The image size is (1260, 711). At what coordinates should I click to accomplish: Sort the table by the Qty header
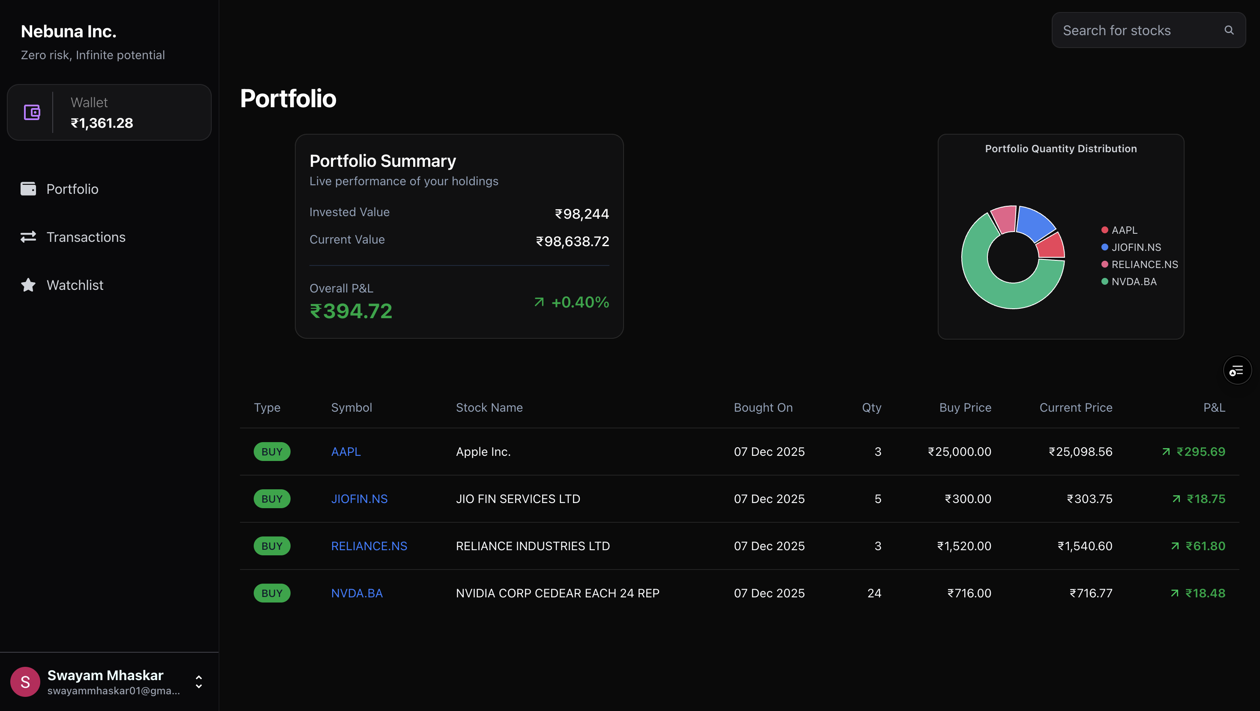[871, 408]
